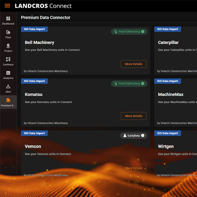The image size is (197, 197).
Task: Click More Details for Bell Machinery
Action: (x=134, y=64)
